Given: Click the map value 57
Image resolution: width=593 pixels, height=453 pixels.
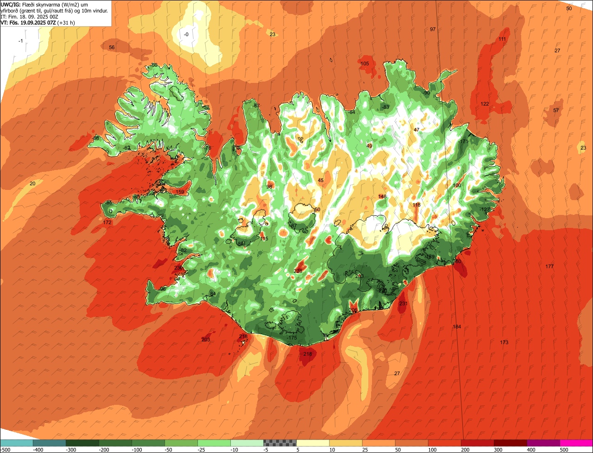Looking at the screenshot, I should 556,110.
